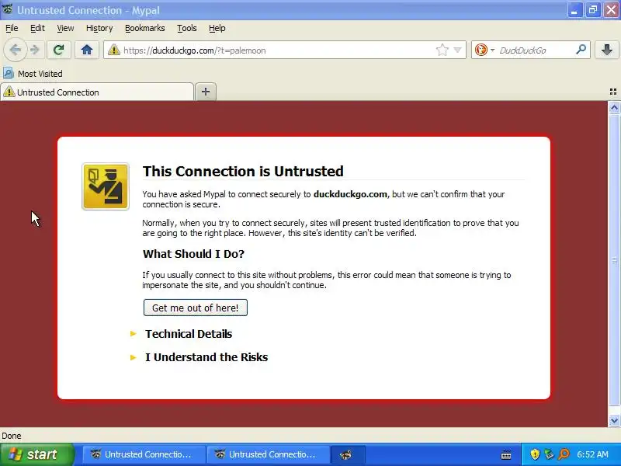
Task: Open the DuckDuckGo search engine selector
Action: (x=484, y=50)
